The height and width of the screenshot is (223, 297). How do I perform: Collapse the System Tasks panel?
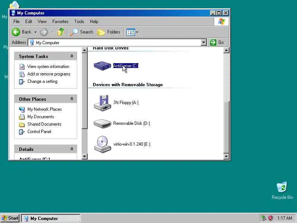(x=72, y=56)
